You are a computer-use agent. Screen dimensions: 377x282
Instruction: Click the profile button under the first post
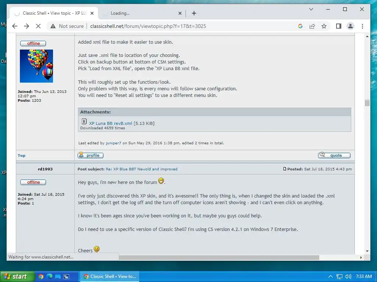tap(91, 155)
